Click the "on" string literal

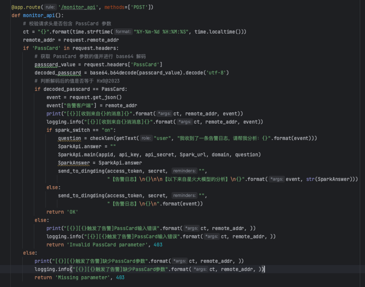107,130
